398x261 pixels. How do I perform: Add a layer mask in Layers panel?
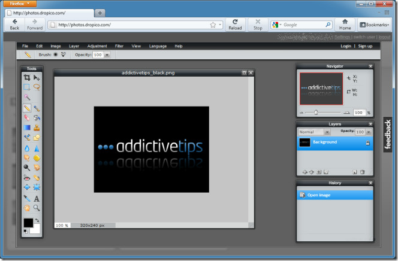point(319,172)
